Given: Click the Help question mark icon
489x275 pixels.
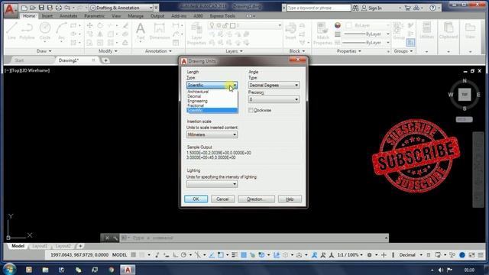Looking at the screenshot, I should click(x=432, y=8).
